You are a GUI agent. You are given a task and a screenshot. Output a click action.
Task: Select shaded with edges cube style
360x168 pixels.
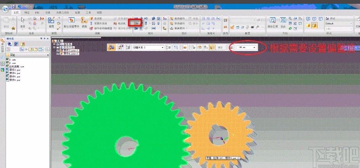click(314, 25)
